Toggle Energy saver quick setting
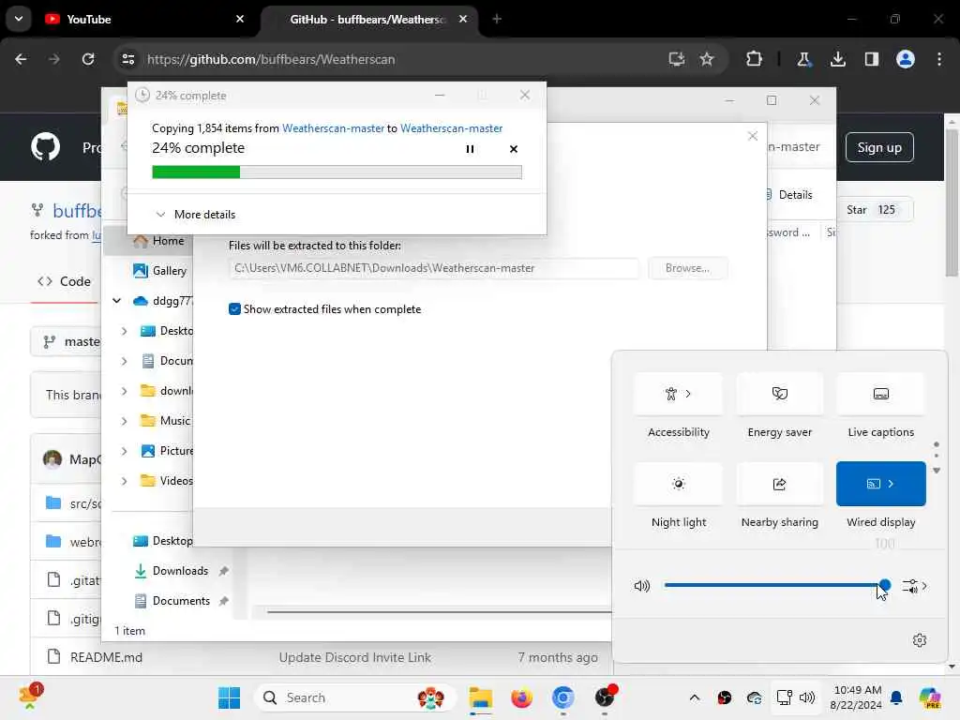 (779, 394)
